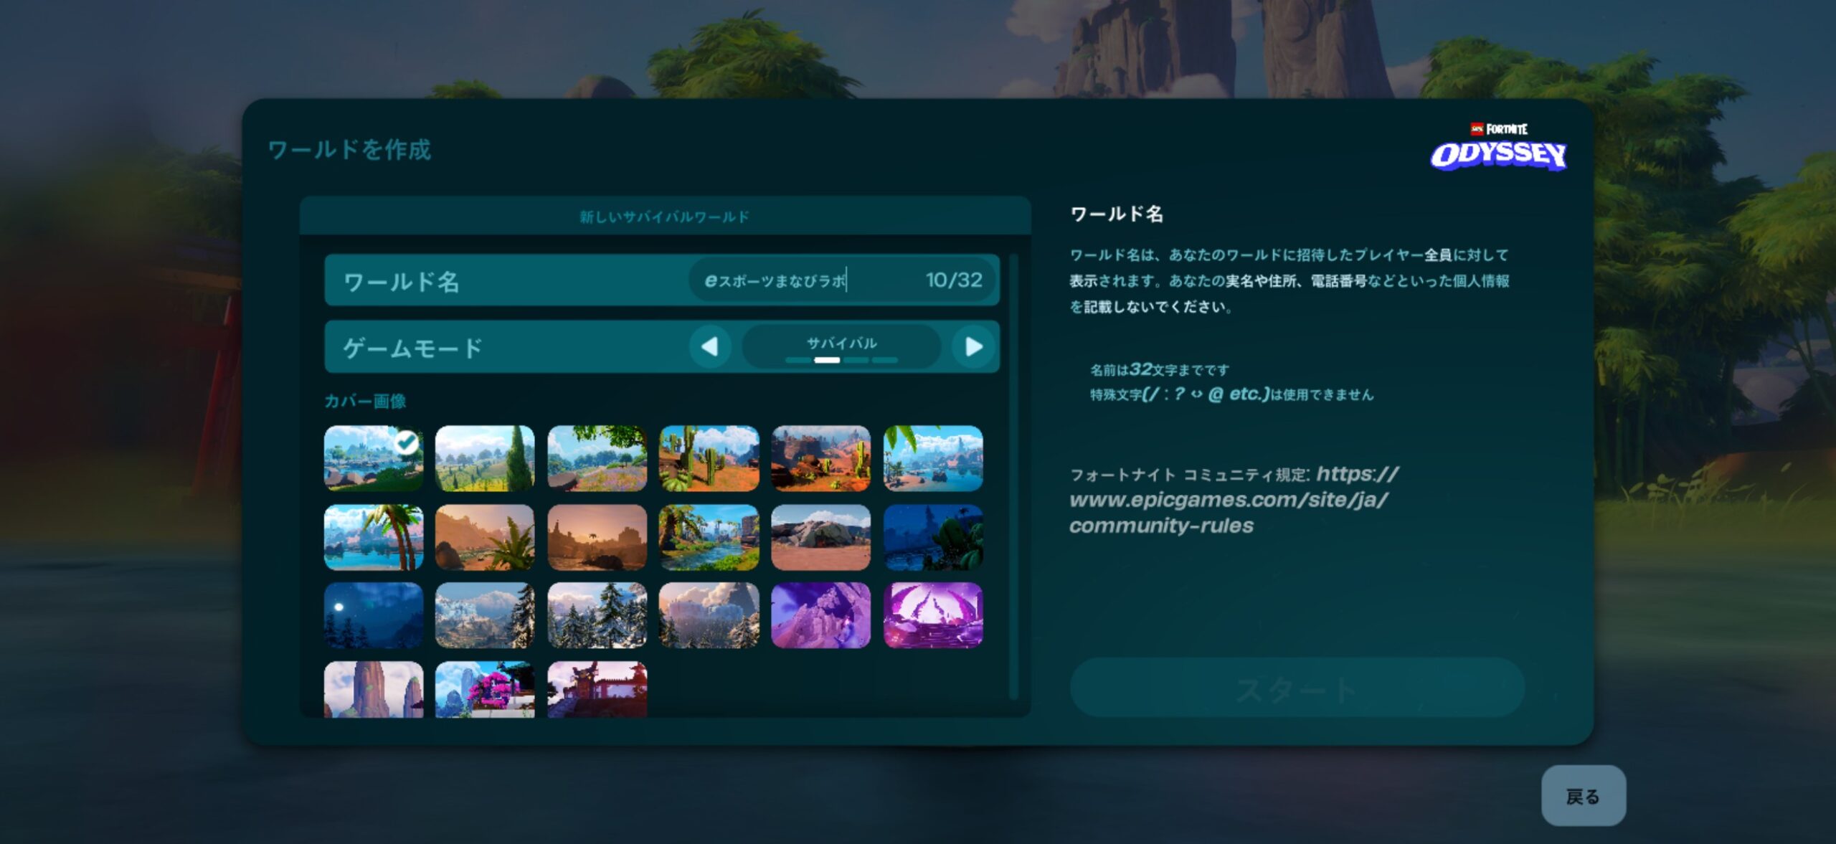Click the game mode page indicator dots
Image resolution: width=1836 pixels, height=844 pixels.
click(x=841, y=360)
